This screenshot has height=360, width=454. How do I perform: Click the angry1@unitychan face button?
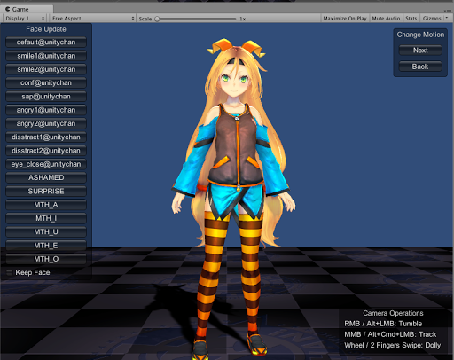point(46,110)
